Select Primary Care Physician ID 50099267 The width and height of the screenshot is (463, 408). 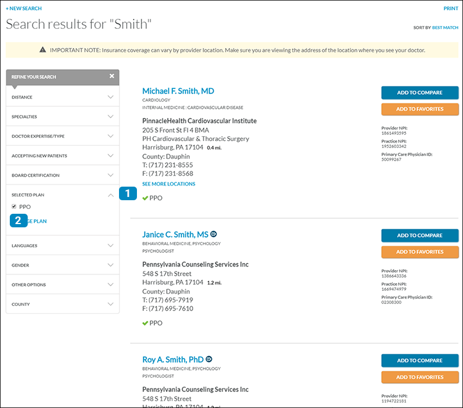(391, 160)
